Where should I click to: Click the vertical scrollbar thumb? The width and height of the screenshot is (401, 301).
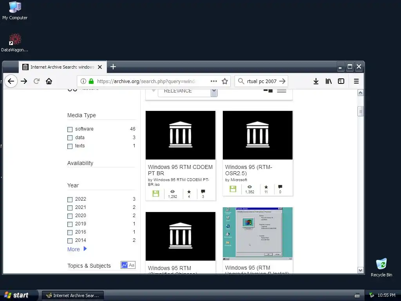click(x=360, y=111)
